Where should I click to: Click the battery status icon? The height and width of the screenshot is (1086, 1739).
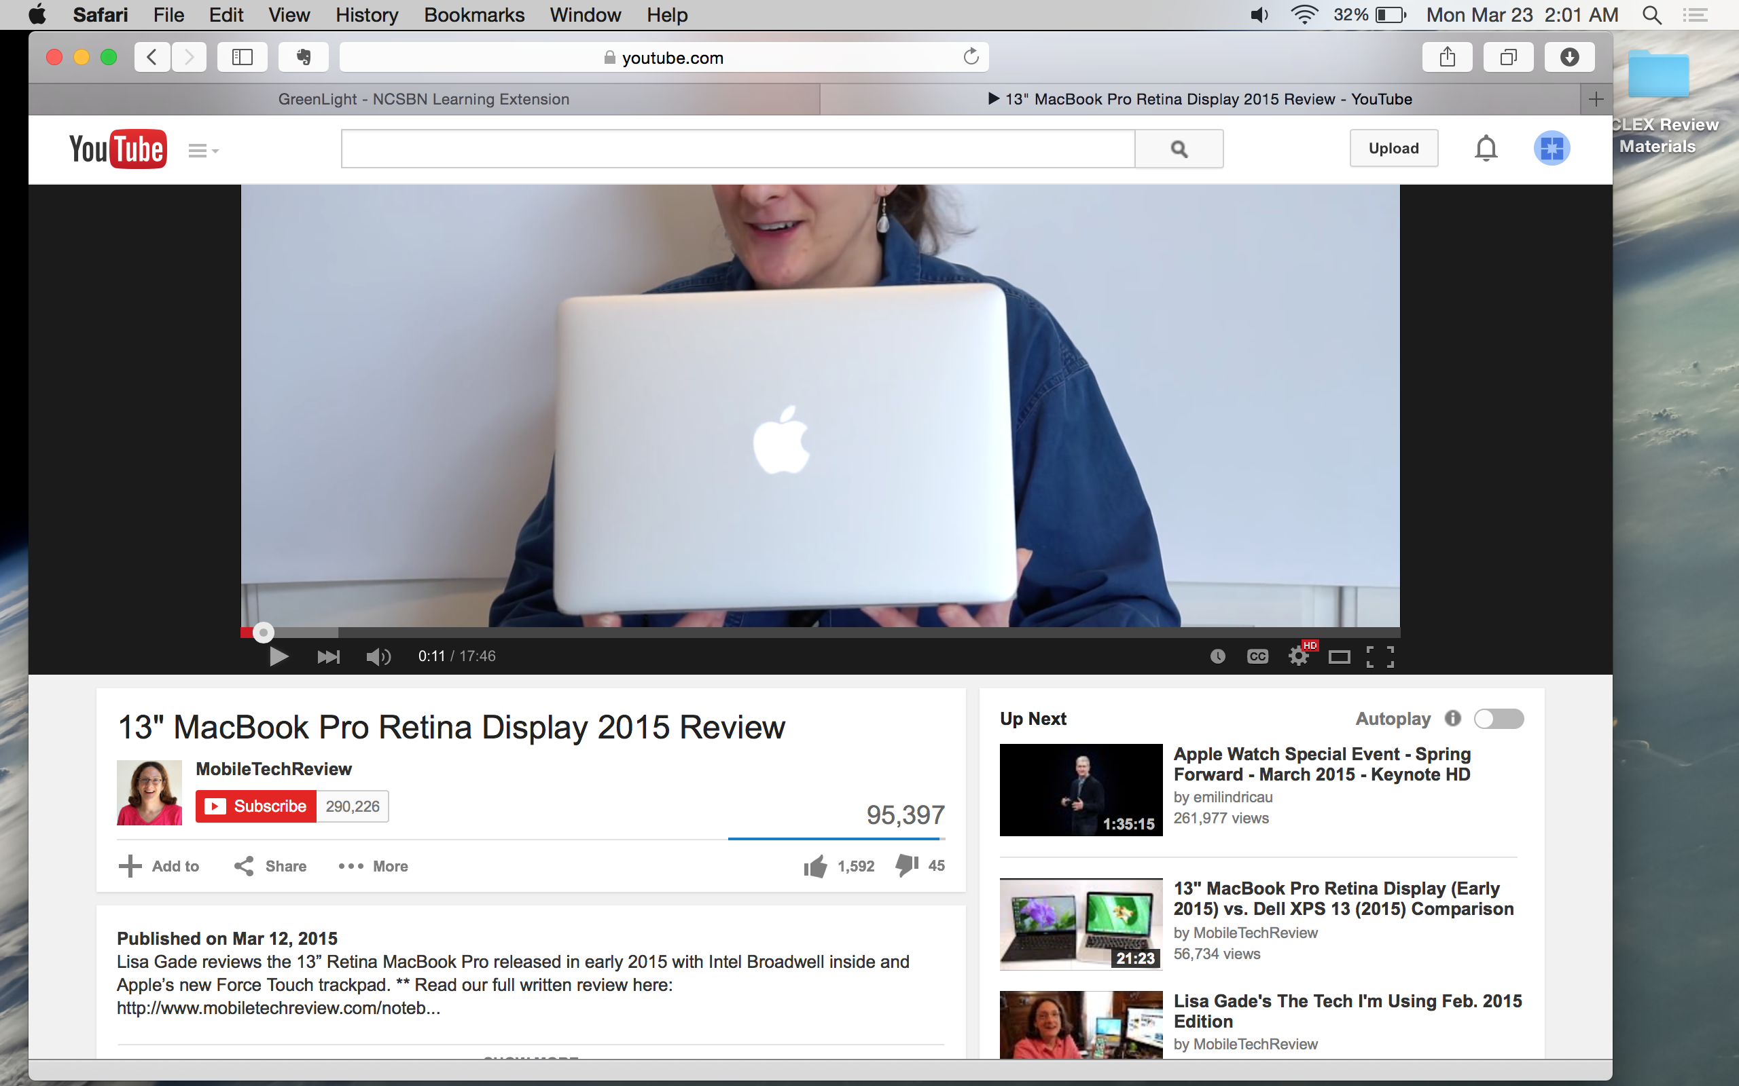[1390, 14]
